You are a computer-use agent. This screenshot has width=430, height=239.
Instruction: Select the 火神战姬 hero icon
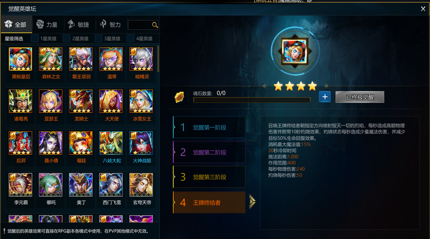(x=141, y=143)
